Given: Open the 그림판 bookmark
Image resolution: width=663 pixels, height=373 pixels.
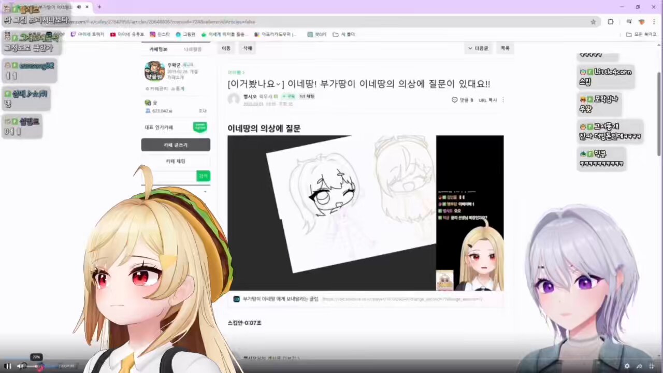Looking at the screenshot, I should coord(185,34).
